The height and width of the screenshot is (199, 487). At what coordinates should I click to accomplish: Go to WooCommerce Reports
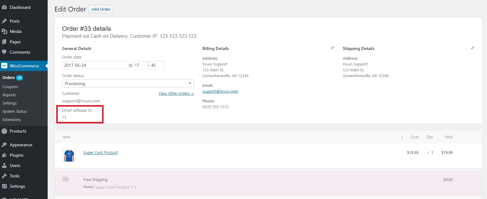(9, 95)
